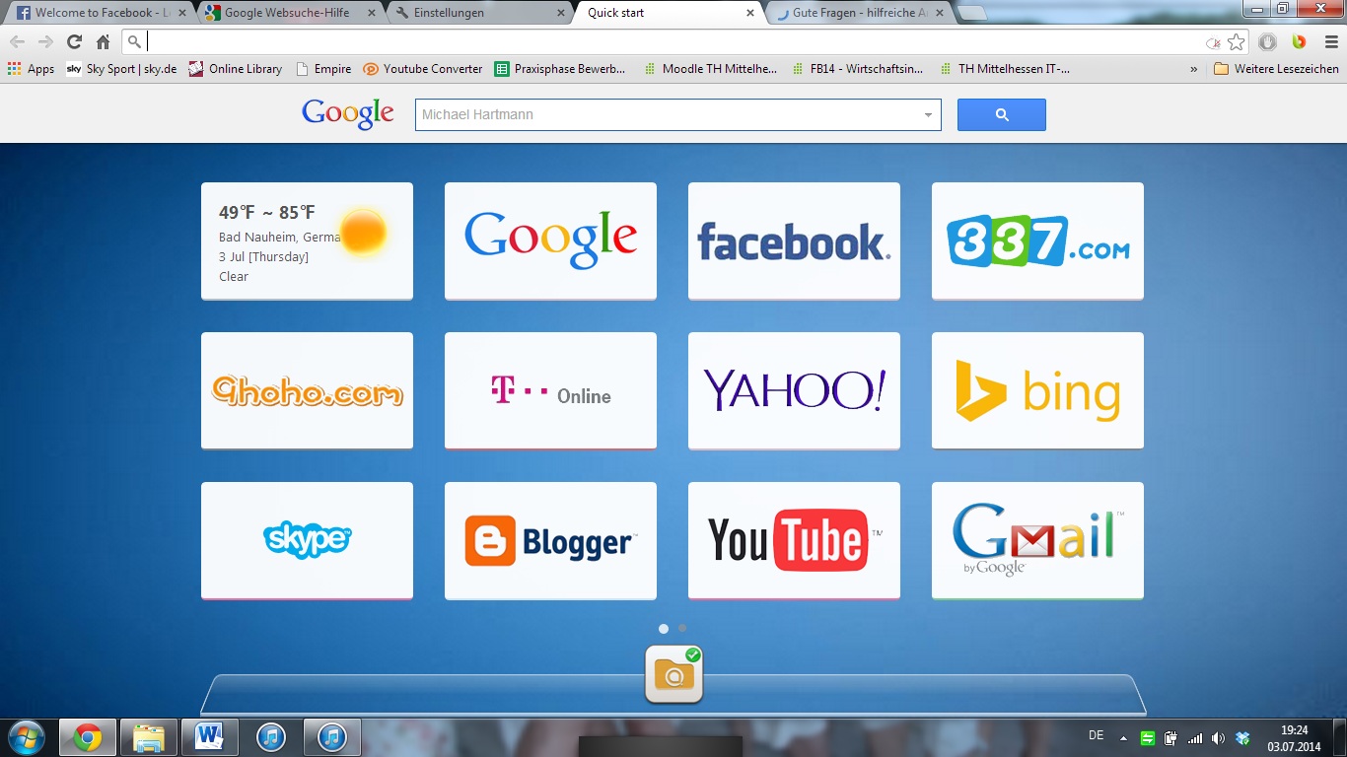Show the hidden bookmarks overflow chevron
The width and height of the screenshot is (1347, 757).
tap(1194, 69)
